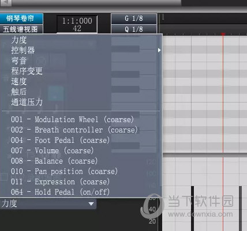This screenshot has height=231, width=247.
Task: Click bar 1 label in timeline ruler
Action: pyautogui.click(x=163, y=17)
